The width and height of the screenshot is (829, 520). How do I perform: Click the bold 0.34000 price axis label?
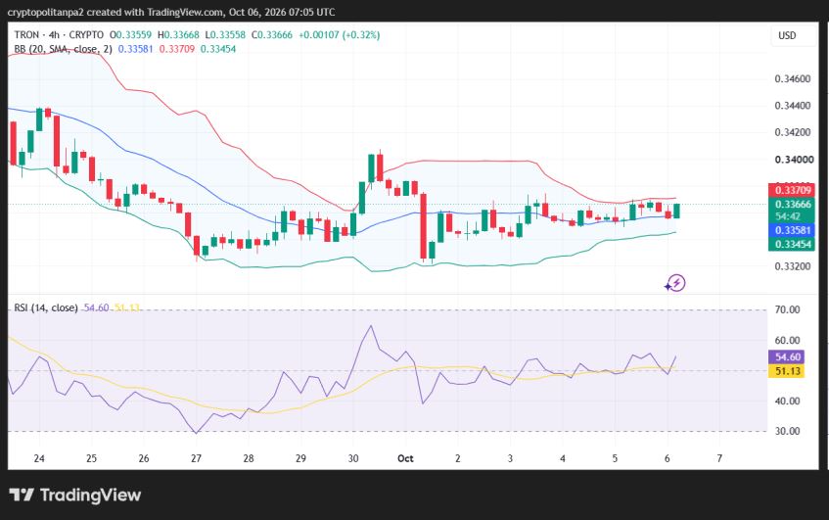(x=794, y=160)
